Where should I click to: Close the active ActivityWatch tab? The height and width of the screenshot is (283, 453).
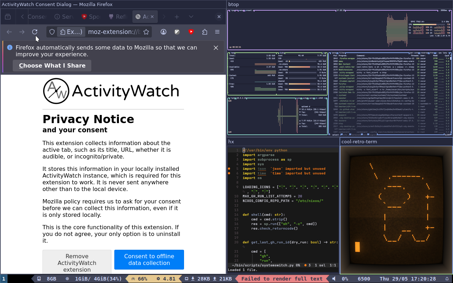[x=153, y=17]
